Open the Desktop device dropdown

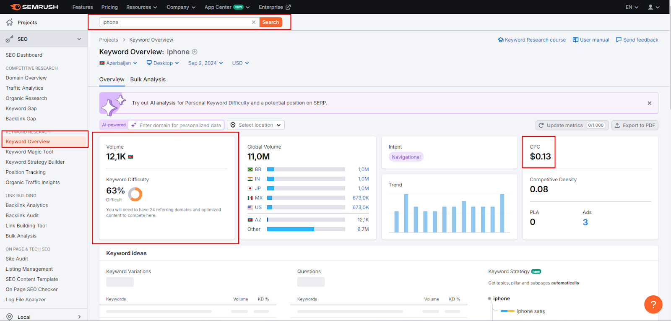(x=163, y=63)
